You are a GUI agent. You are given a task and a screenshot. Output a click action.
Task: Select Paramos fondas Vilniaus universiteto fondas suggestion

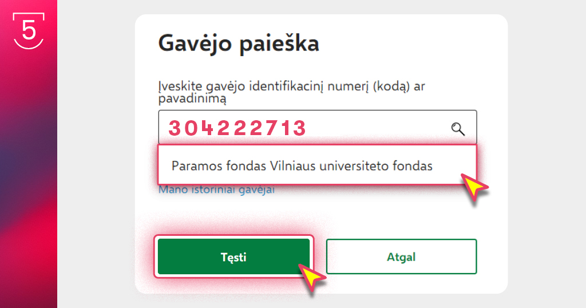pos(317,165)
